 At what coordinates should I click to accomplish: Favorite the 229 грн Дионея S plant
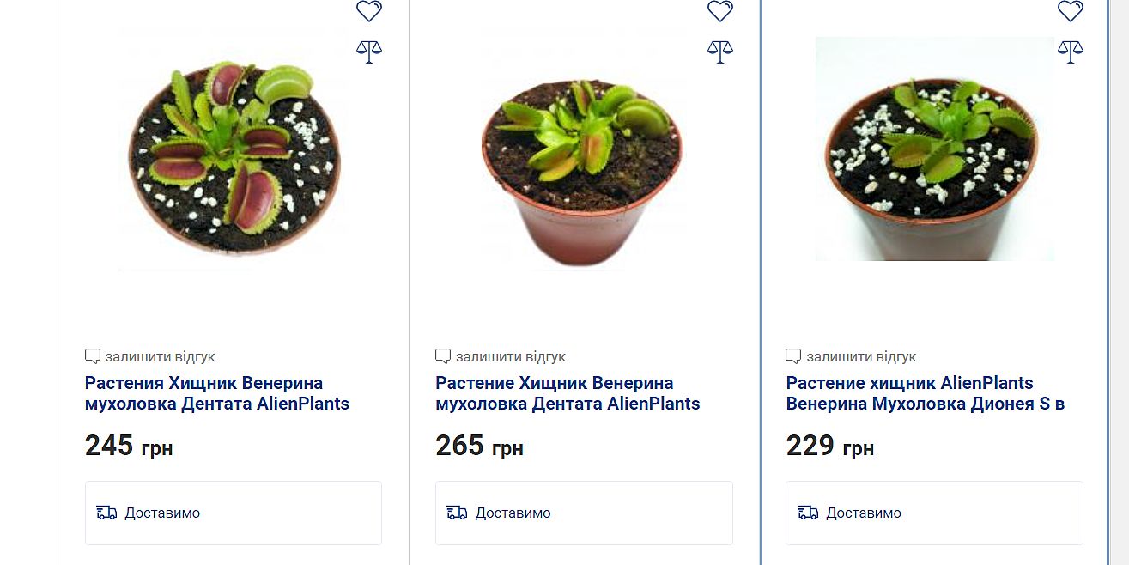pyautogui.click(x=1071, y=10)
